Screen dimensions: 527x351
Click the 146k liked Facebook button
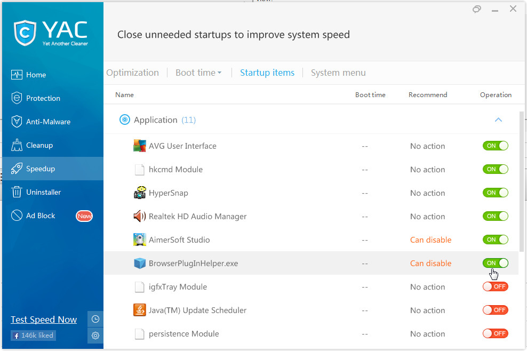pos(33,335)
